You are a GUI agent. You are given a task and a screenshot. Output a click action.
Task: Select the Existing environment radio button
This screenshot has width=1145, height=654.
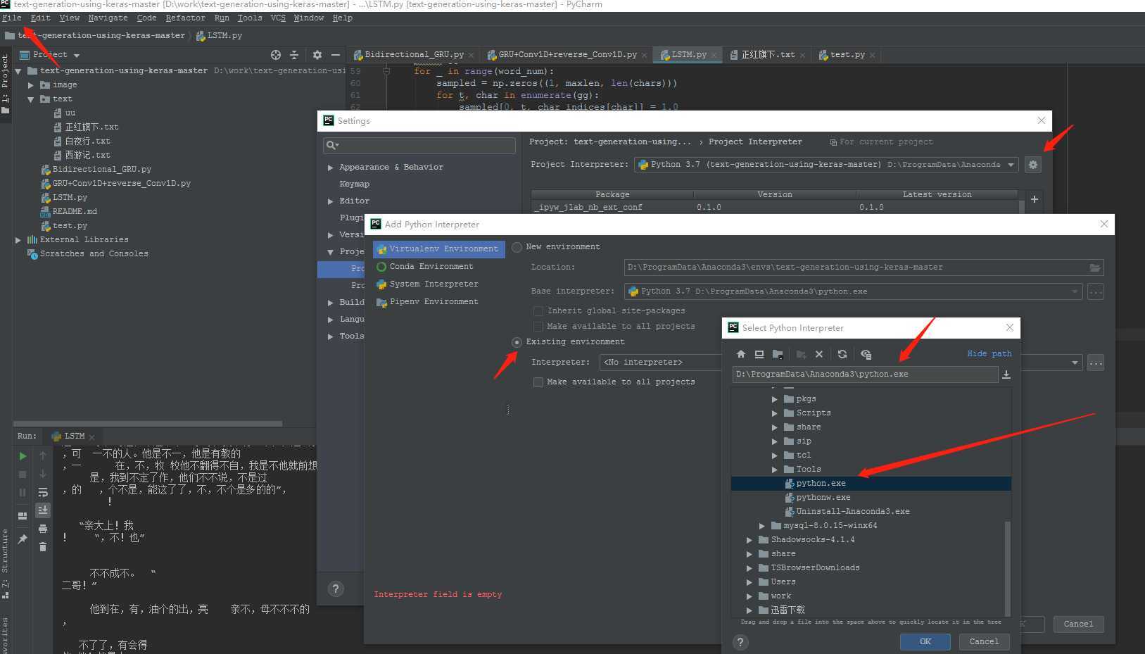click(517, 342)
